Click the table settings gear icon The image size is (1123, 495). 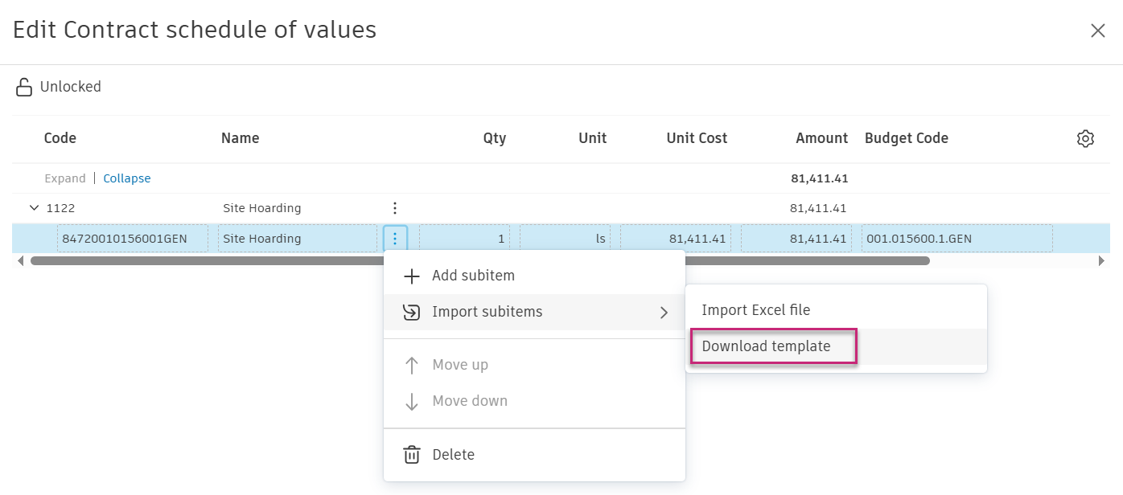coord(1085,138)
